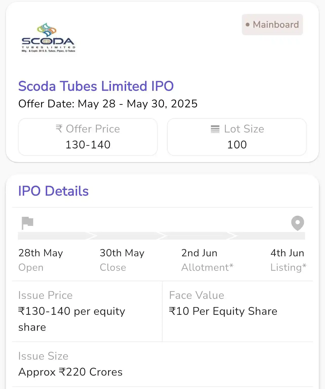Click the Lot Size 100 card

237,137
